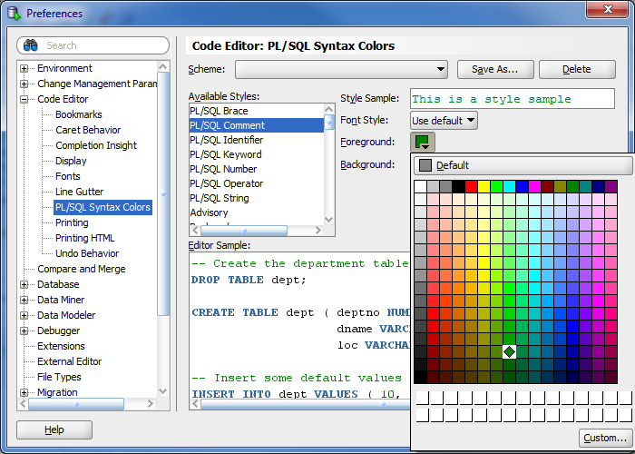This screenshot has height=454, width=635.
Task: Pick the white swatch in top row
Action: point(420,186)
